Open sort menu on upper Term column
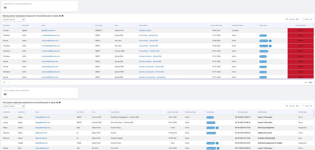The width and height of the screenshot is (315, 150). pyautogui.click(x=136, y=25)
